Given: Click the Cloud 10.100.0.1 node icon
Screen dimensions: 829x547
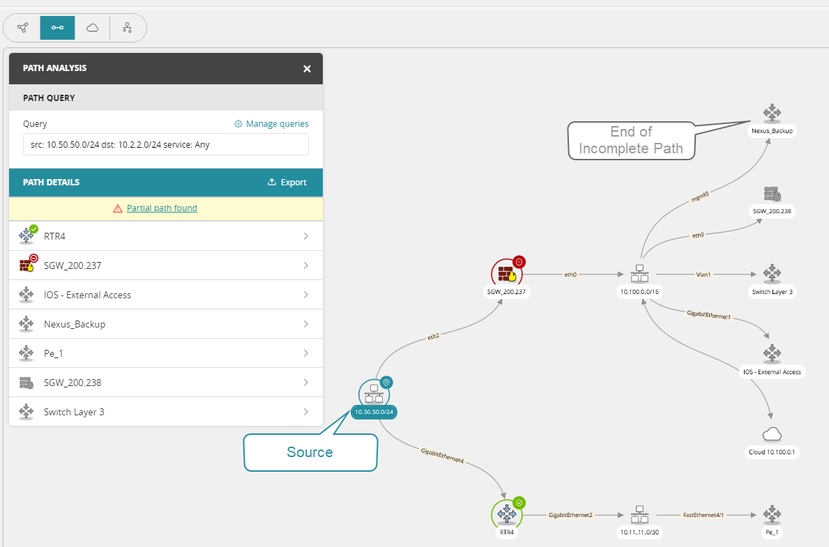Looking at the screenshot, I should coord(771,436).
